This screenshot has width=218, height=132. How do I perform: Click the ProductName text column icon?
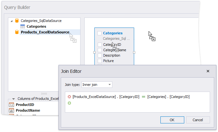pos(11,110)
